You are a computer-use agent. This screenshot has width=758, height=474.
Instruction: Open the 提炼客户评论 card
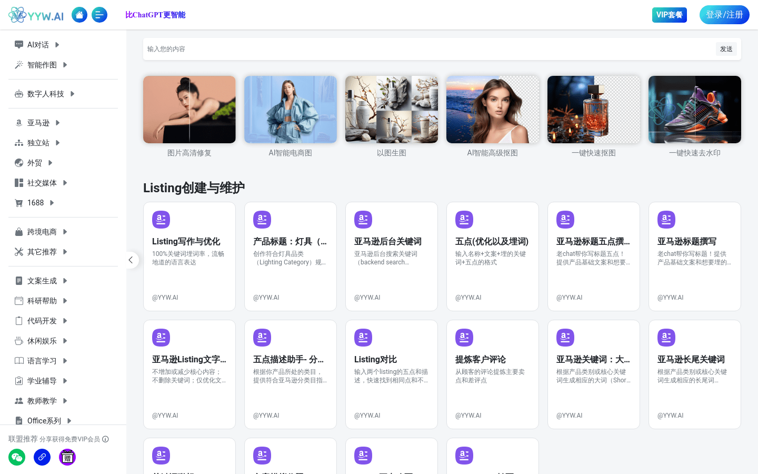[x=493, y=374]
